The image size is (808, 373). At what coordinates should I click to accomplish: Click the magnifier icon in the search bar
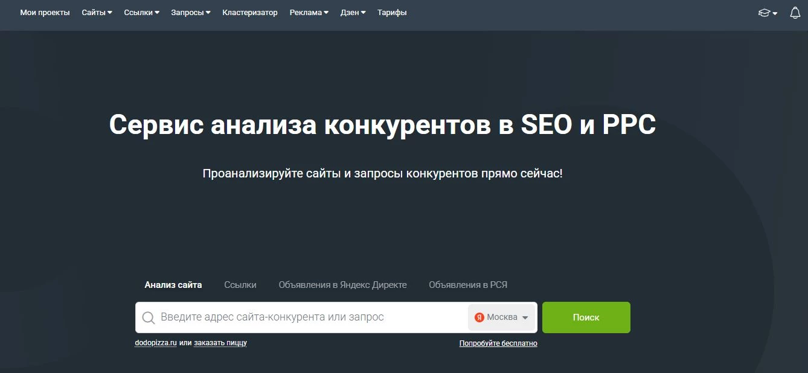click(x=147, y=317)
